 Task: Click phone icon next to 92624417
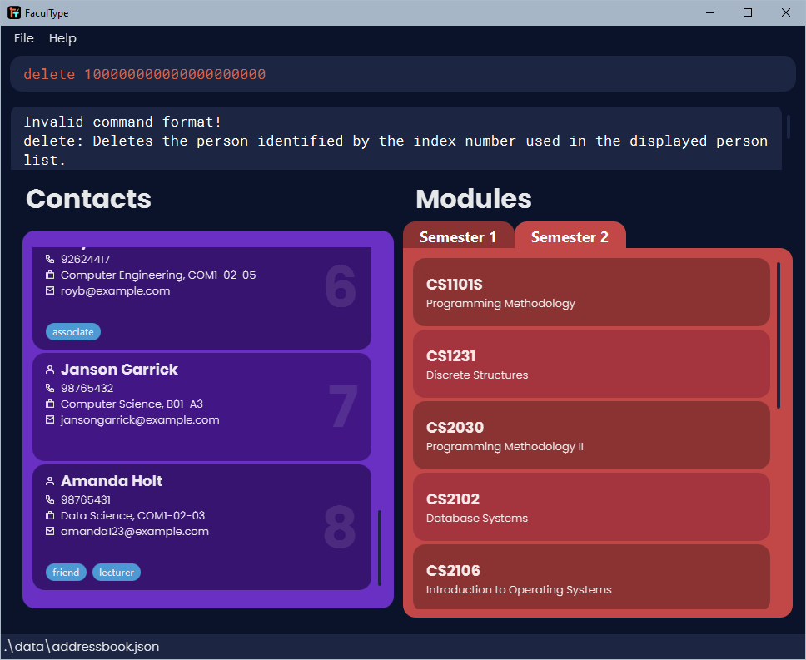coord(50,259)
